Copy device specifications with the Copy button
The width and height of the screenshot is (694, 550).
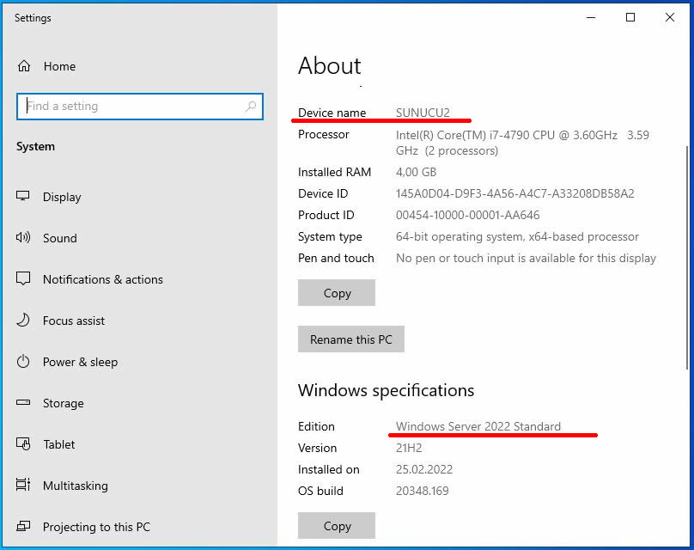click(337, 293)
